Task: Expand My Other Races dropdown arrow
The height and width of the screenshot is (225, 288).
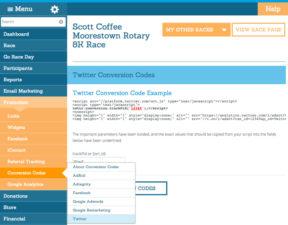Action: 224,30
